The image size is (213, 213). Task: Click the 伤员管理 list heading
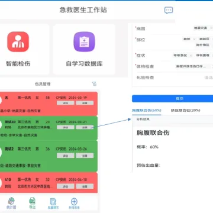tap(43, 84)
